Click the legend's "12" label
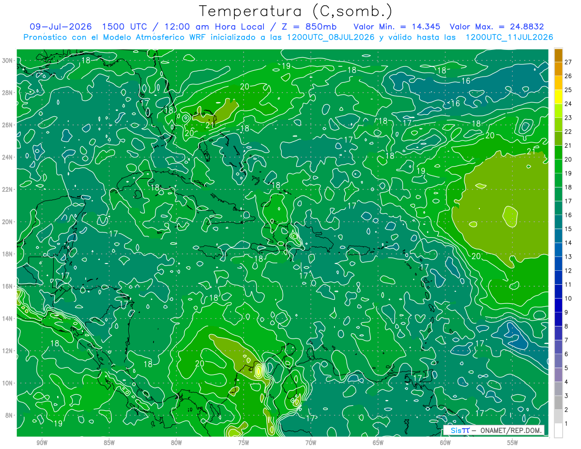Screen dimensions: 581x449 (x=568, y=271)
